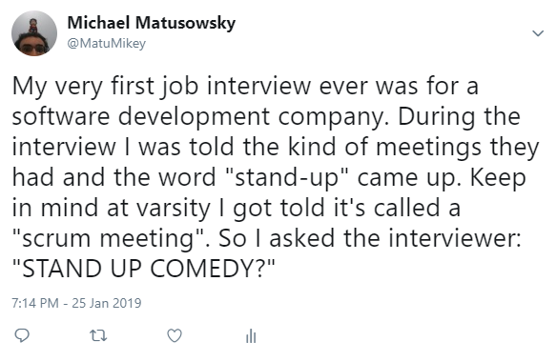The height and width of the screenshot is (362, 557).
Task: Retweet this tweet using the arrows icon
Action: [98, 335]
